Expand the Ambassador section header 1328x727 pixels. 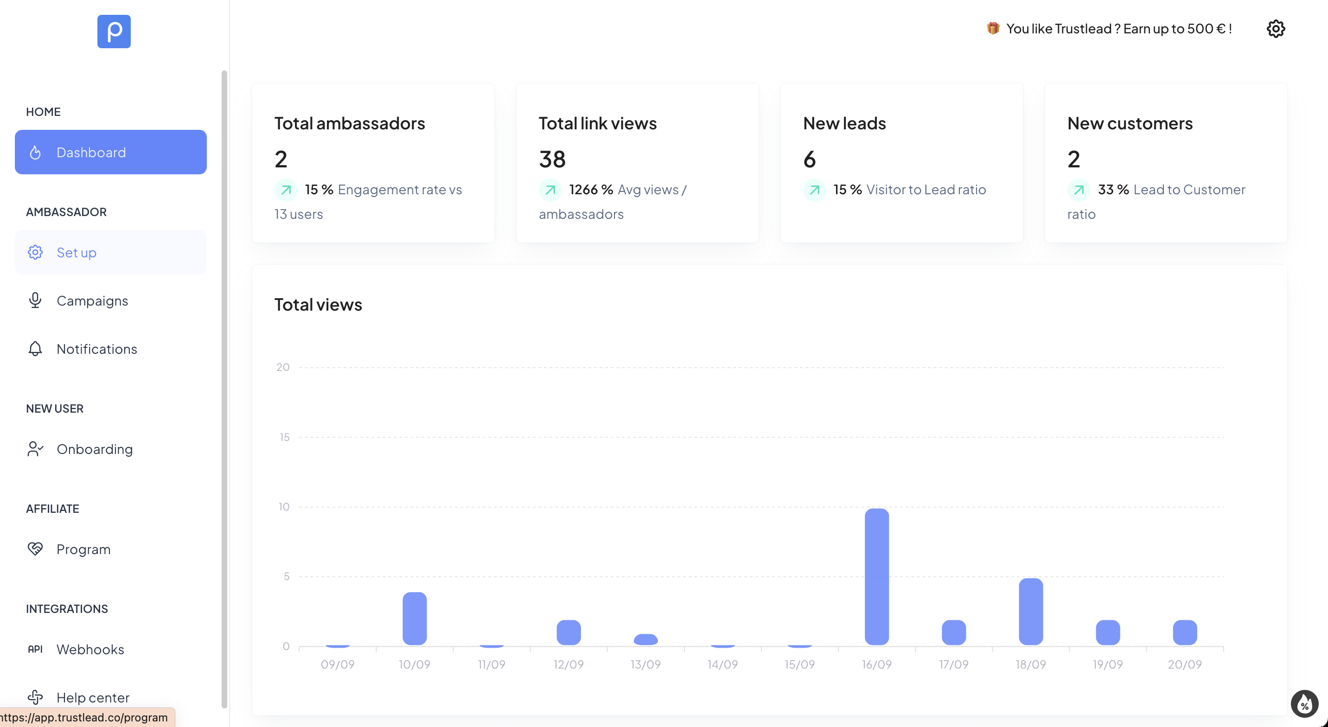(65, 211)
